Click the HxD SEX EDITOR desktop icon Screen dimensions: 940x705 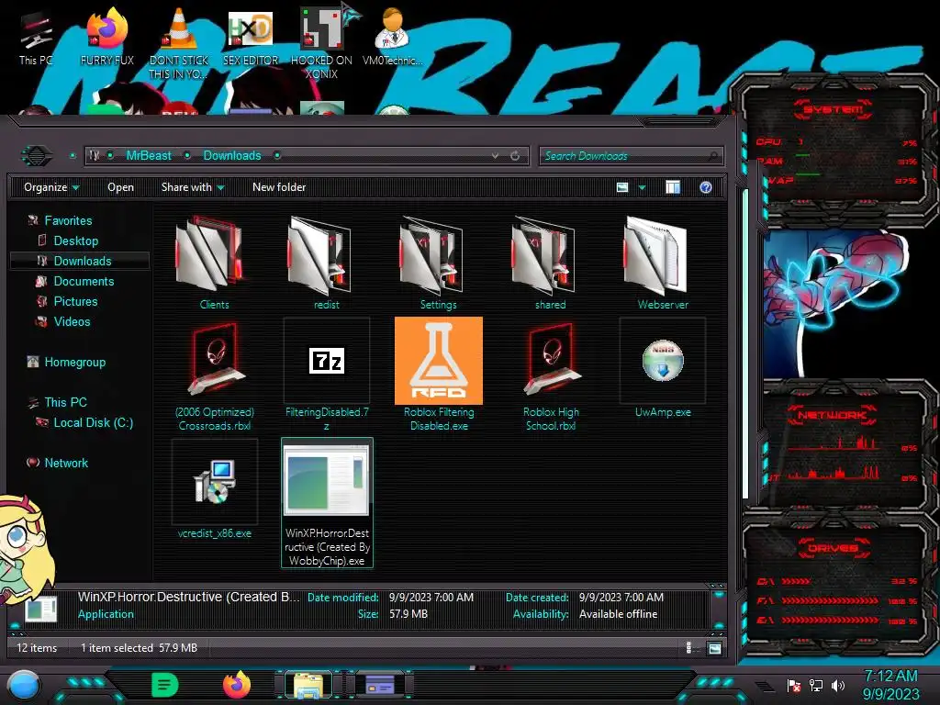point(251,37)
